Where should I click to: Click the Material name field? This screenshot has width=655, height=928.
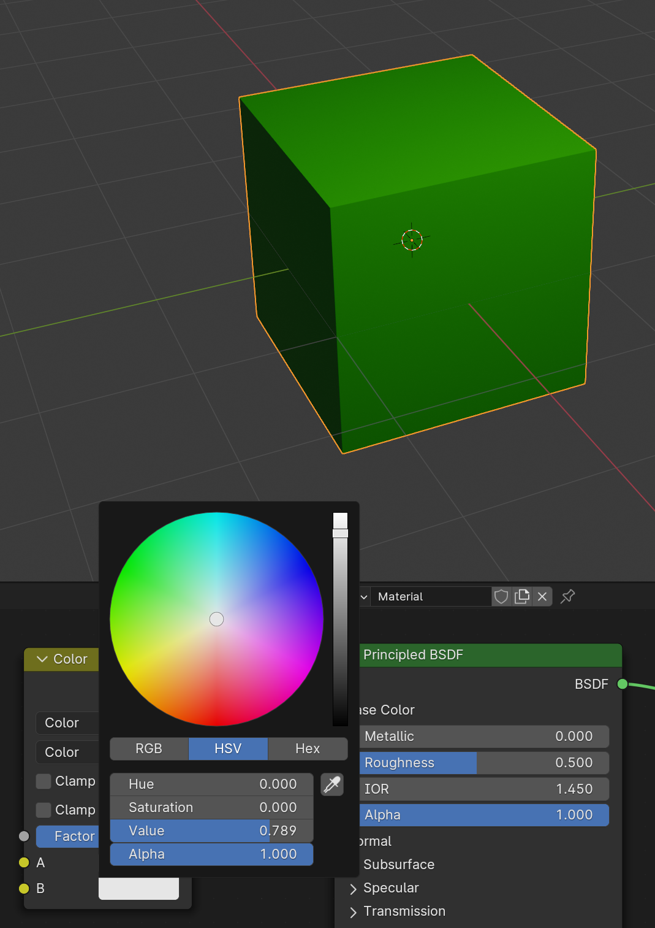[431, 597]
